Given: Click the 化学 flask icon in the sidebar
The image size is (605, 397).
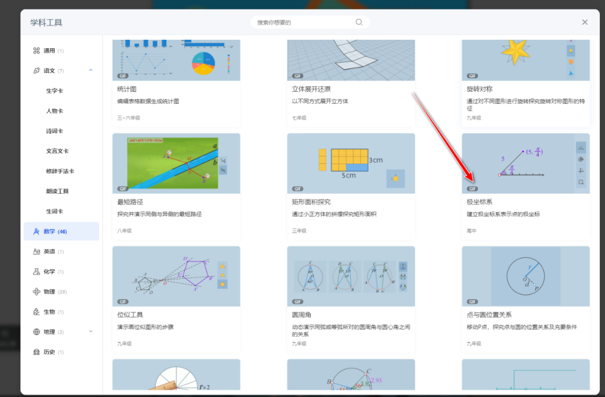Looking at the screenshot, I should tap(36, 272).
